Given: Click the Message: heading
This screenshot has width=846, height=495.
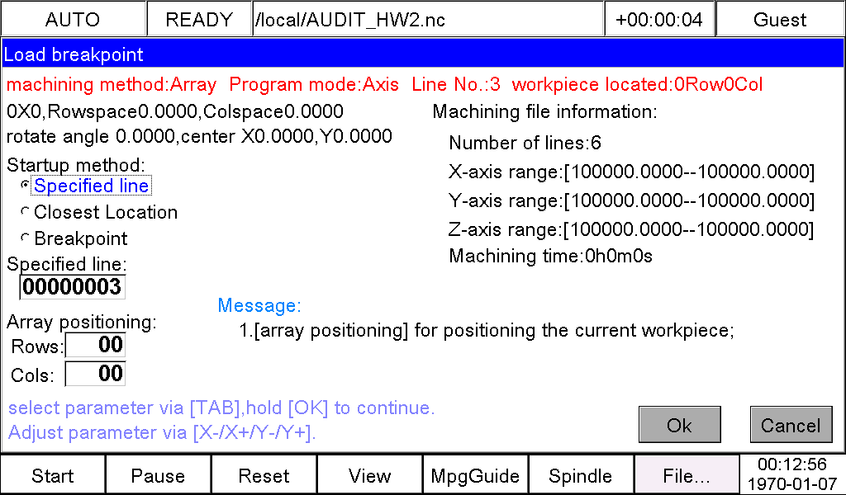Looking at the screenshot, I should click(x=259, y=305).
